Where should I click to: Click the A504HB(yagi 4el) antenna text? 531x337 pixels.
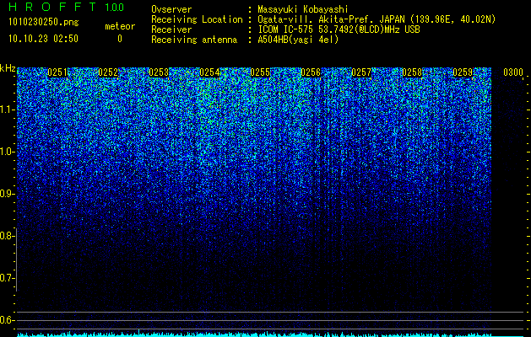298,40
